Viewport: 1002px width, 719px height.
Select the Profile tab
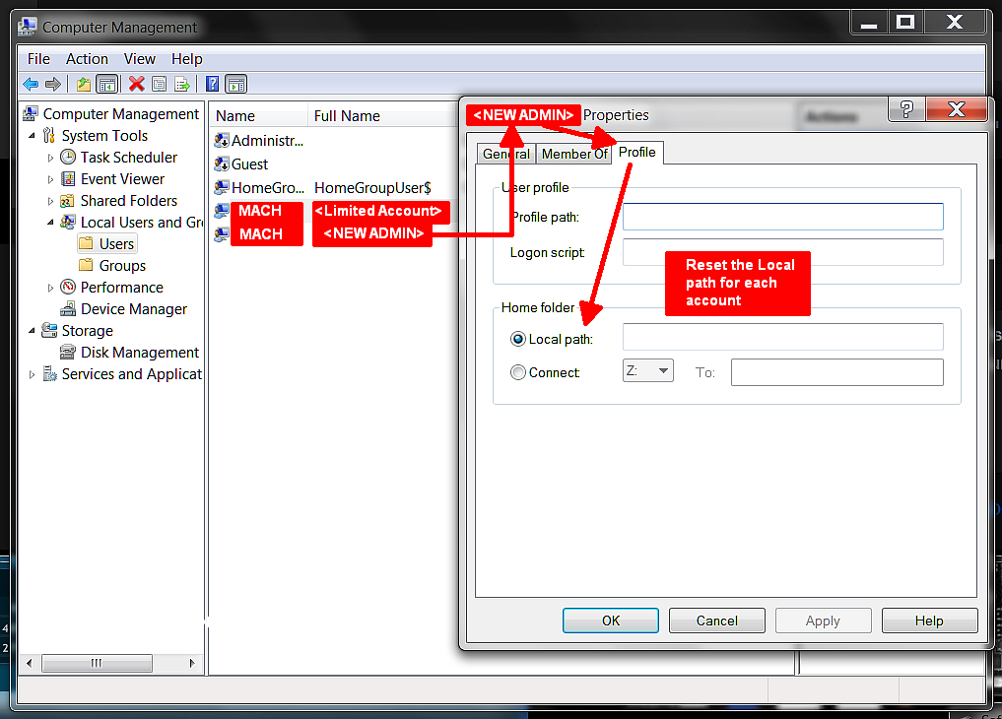pos(637,152)
